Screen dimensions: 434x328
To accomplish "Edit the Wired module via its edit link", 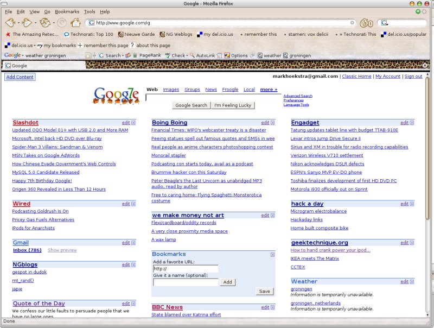I will click(x=126, y=204).
